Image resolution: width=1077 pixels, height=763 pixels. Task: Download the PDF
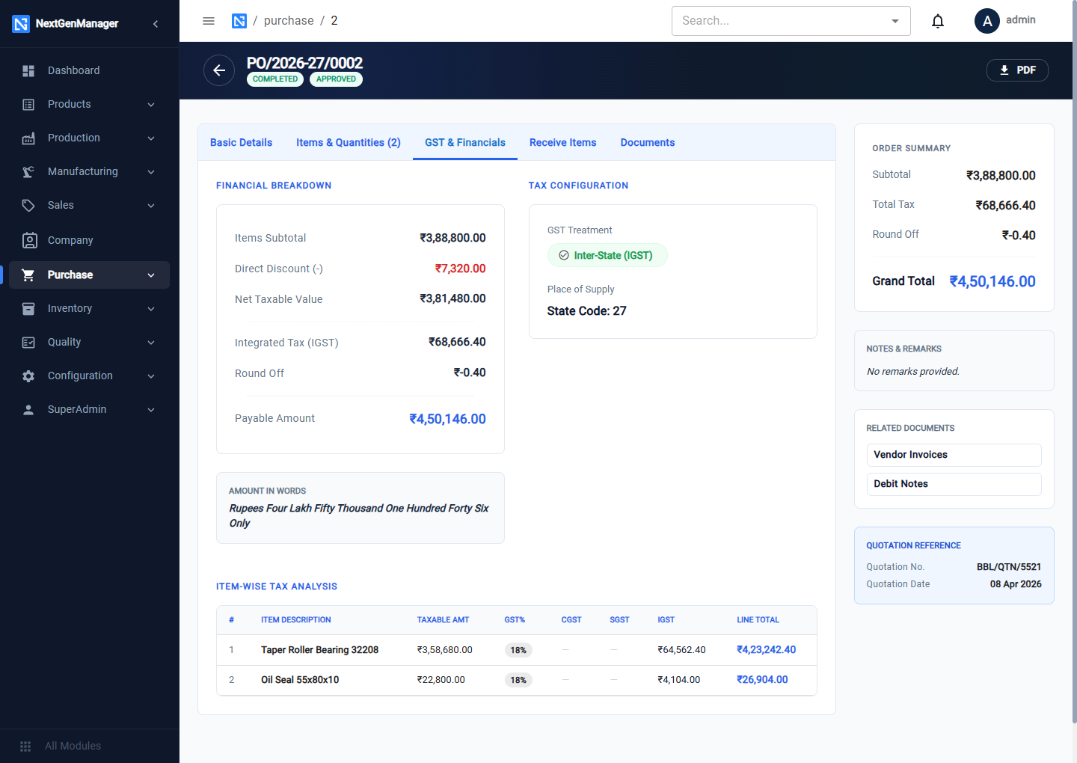(x=1017, y=70)
